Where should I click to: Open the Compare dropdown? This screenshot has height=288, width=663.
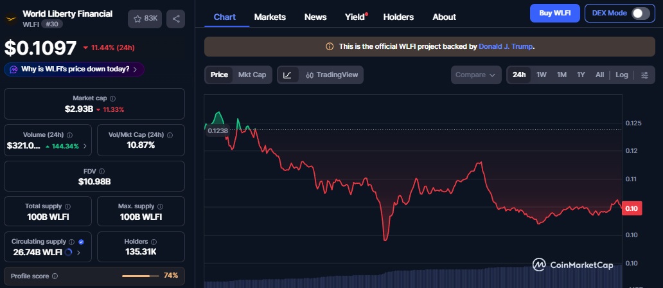click(x=475, y=75)
